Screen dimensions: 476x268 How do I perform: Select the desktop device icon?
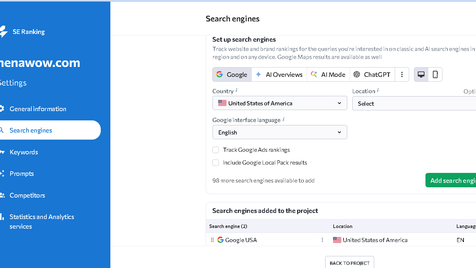coord(421,74)
